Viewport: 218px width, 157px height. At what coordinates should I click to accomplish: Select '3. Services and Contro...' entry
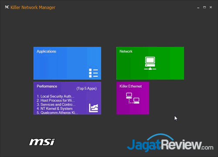(56, 104)
